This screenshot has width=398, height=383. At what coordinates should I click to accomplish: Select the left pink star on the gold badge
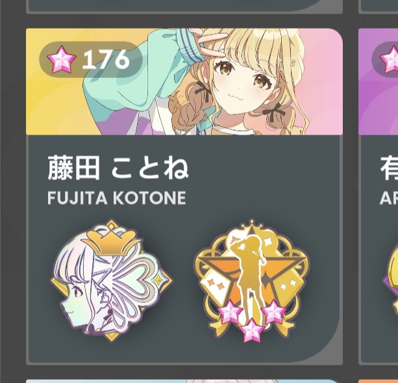click(x=230, y=311)
